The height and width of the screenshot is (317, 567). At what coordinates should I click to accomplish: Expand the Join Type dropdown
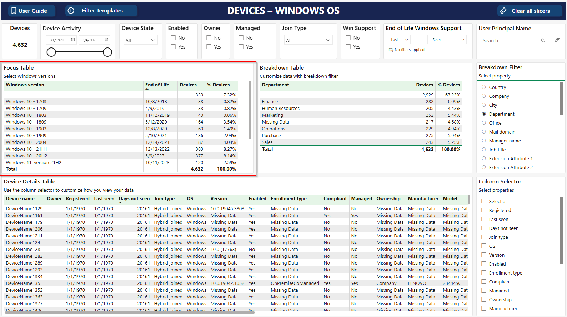pyautogui.click(x=308, y=40)
